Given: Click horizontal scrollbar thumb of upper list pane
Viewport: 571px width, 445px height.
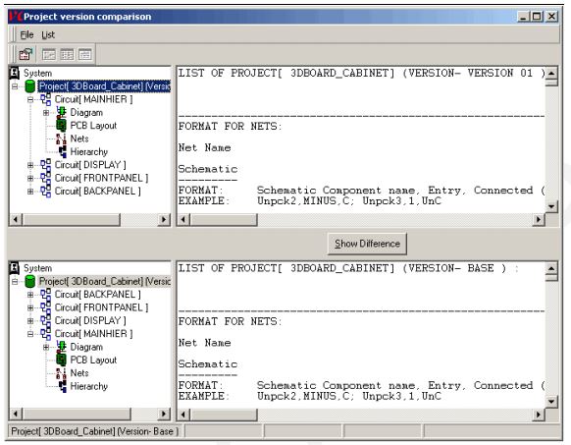Looking at the screenshot, I should (224, 220).
